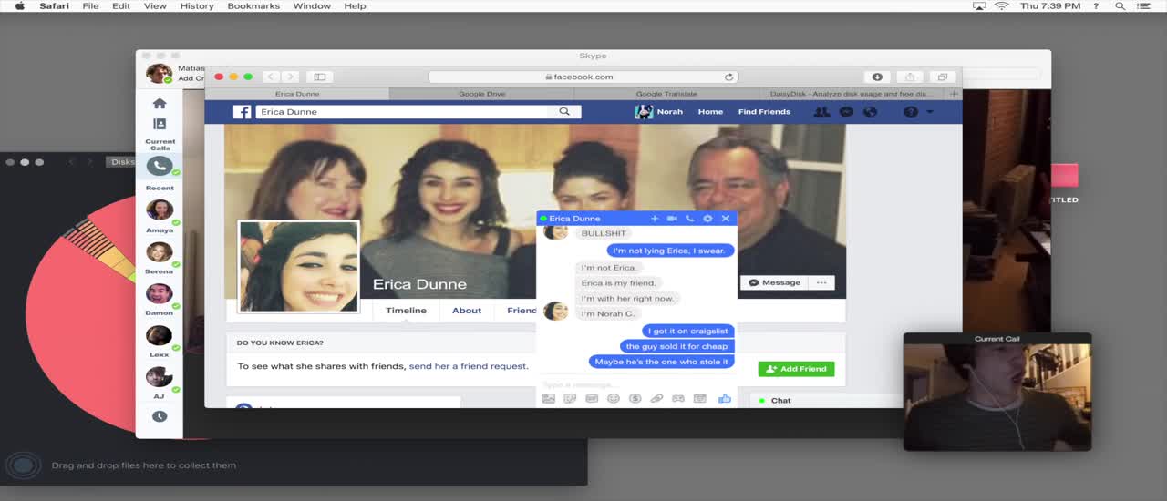Send a thumbs-up like in chat

click(x=725, y=399)
